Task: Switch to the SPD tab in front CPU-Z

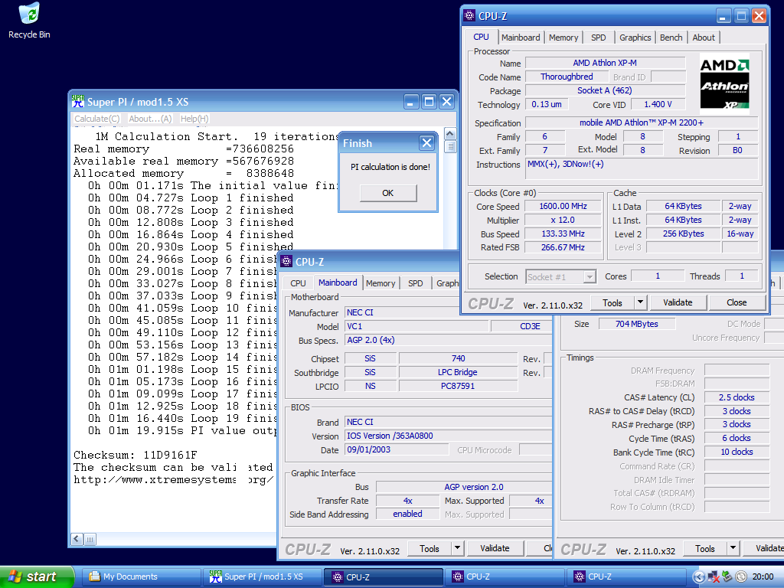Action: (598, 38)
